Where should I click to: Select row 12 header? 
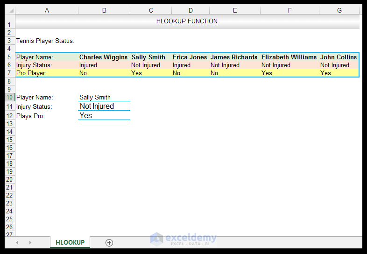click(10, 116)
